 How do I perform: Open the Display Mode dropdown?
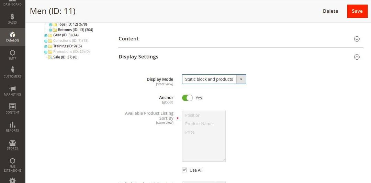click(x=214, y=79)
